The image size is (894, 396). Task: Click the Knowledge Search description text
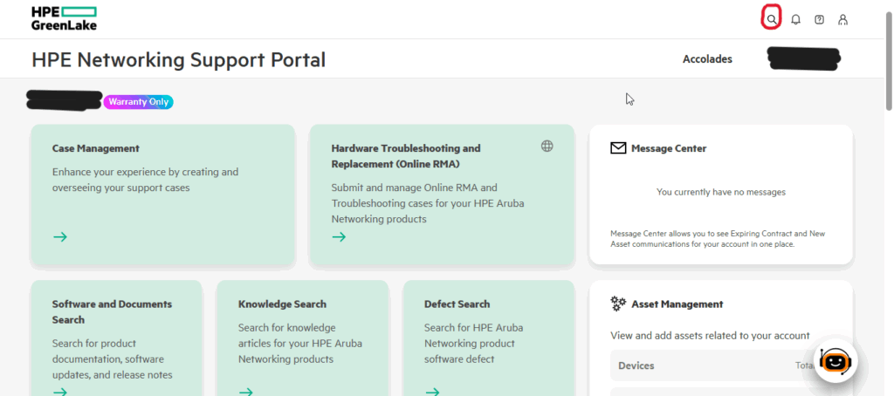(300, 344)
